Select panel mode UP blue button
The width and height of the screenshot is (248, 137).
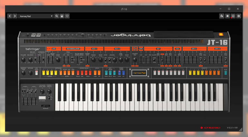click(123, 73)
